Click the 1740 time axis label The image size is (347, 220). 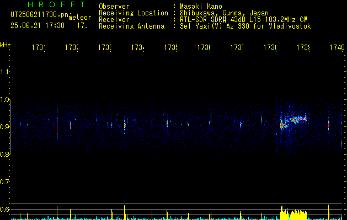[x=337, y=47]
